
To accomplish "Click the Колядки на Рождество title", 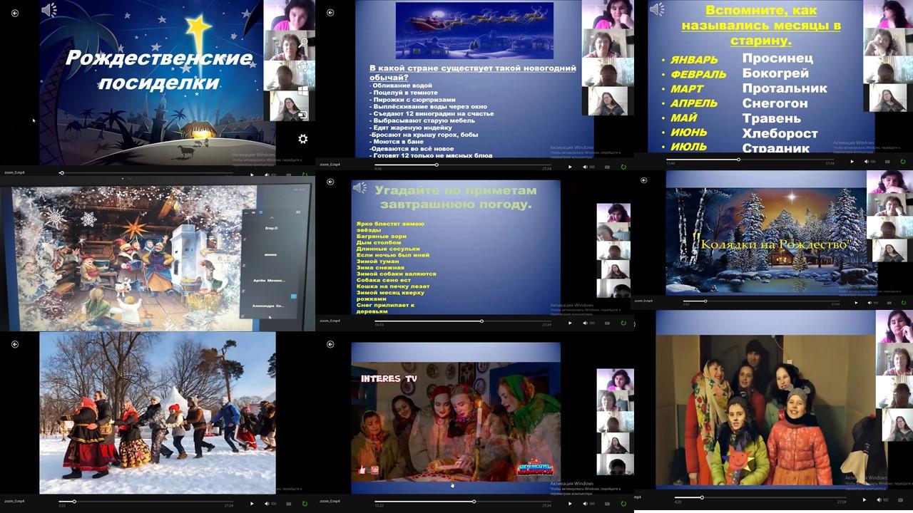I will (x=774, y=245).
